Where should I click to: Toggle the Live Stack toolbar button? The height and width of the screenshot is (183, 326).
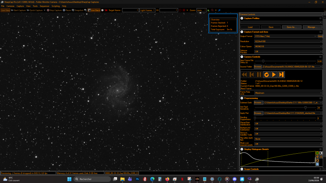(94, 10)
